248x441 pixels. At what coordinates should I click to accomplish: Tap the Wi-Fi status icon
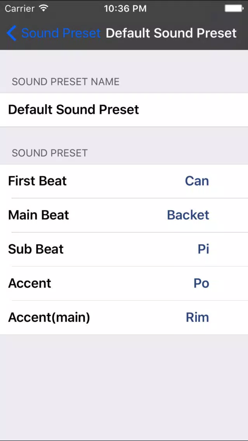click(x=43, y=9)
